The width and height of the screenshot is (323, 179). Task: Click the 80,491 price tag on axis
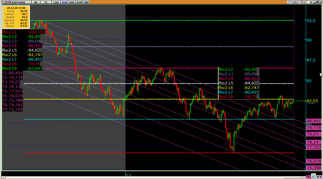click(314, 121)
